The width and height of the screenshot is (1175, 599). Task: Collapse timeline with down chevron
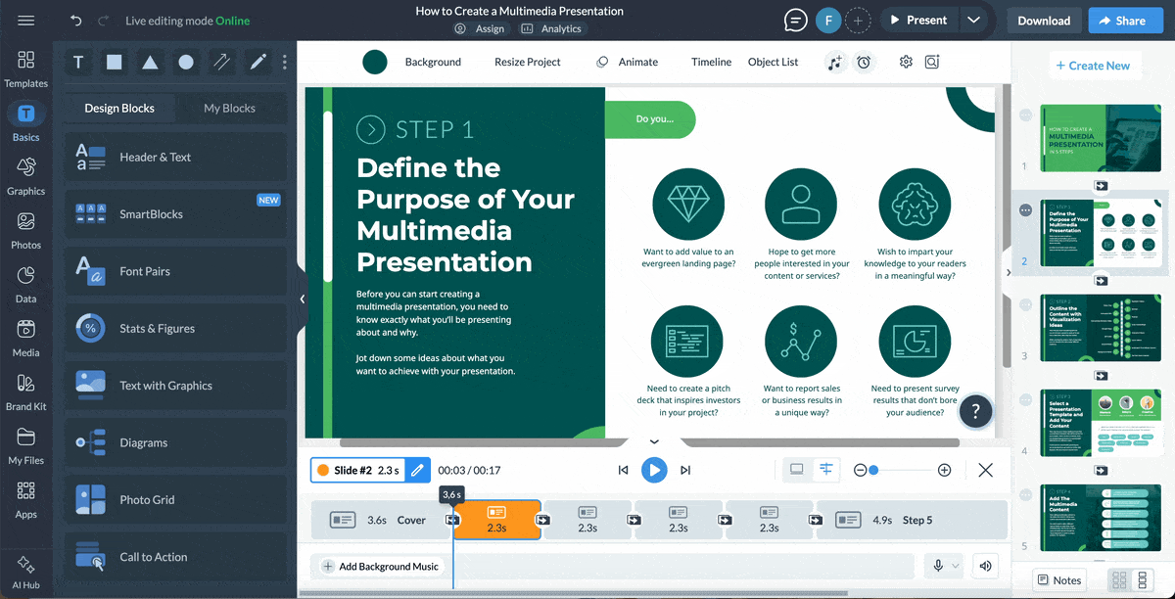[x=654, y=441]
